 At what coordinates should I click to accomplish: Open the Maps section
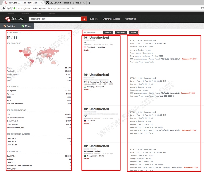click(x=26, y=26)
